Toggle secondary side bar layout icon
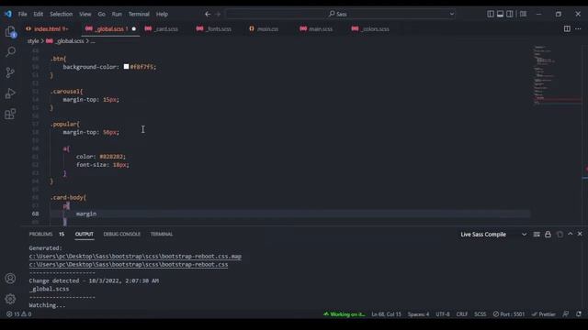The width and height of the screenshot is (588, 330). pos(510,14)
